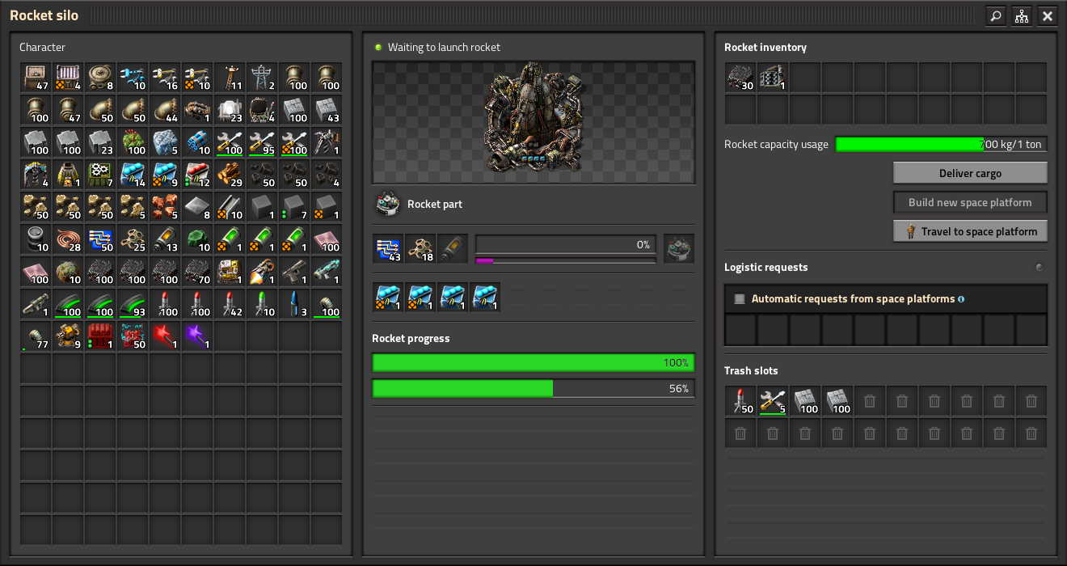Open the search tool in title bar
Image resolution: width=1067 pixels, height=566 pixels.
[996, 15]
